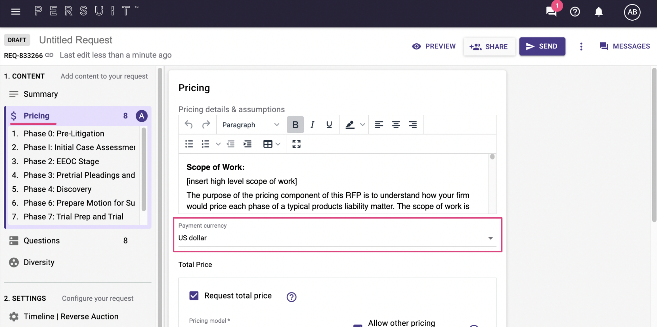Open the Diversity section
The image size is (657, 327).
click(39, 262)
